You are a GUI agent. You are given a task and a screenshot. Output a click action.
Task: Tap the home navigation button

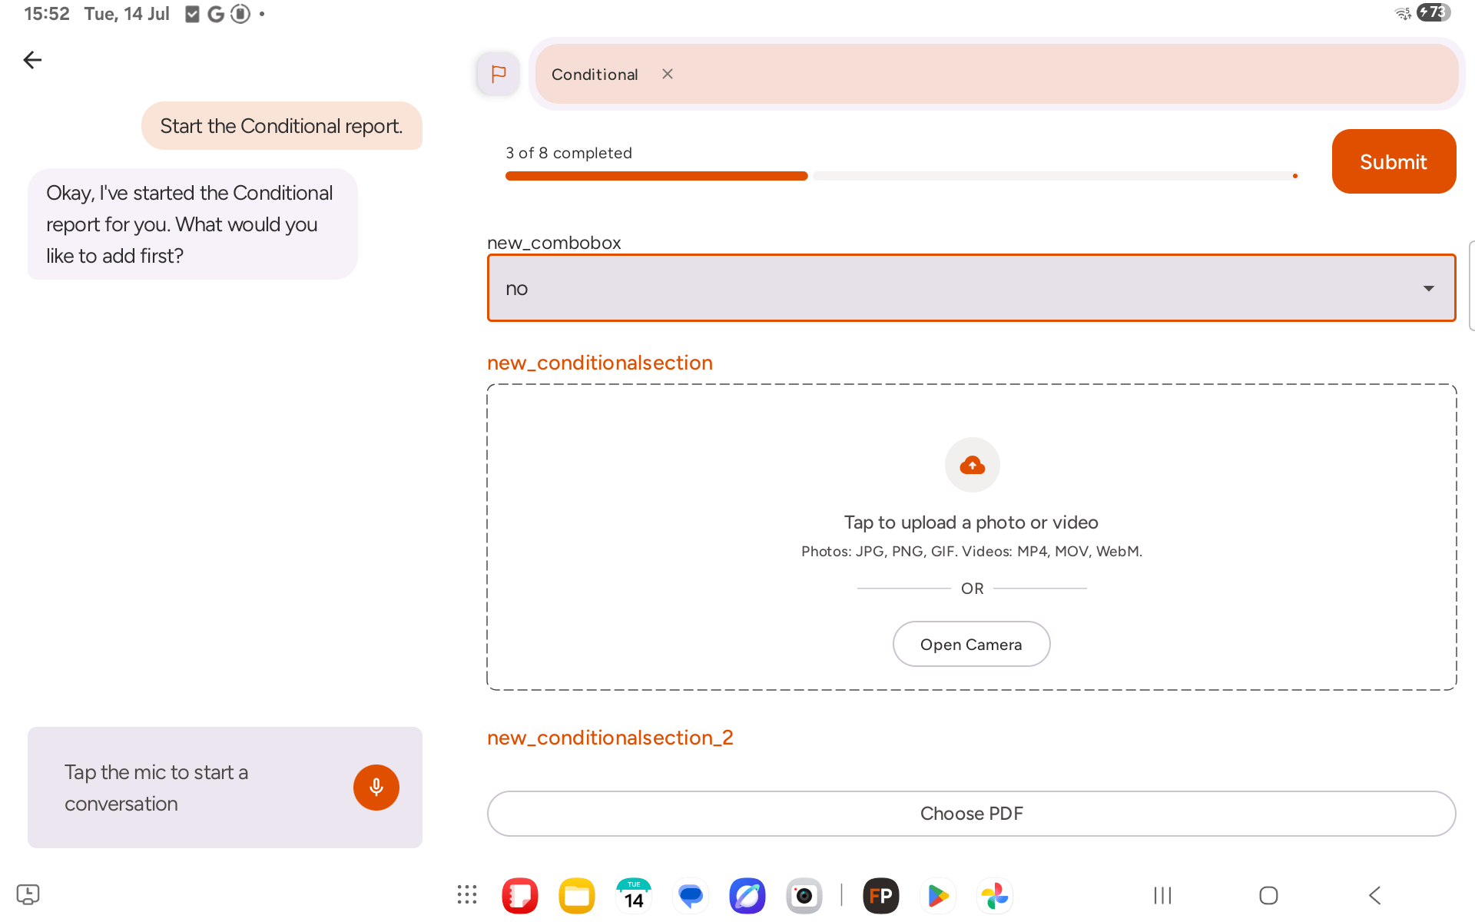point(1268,895)
